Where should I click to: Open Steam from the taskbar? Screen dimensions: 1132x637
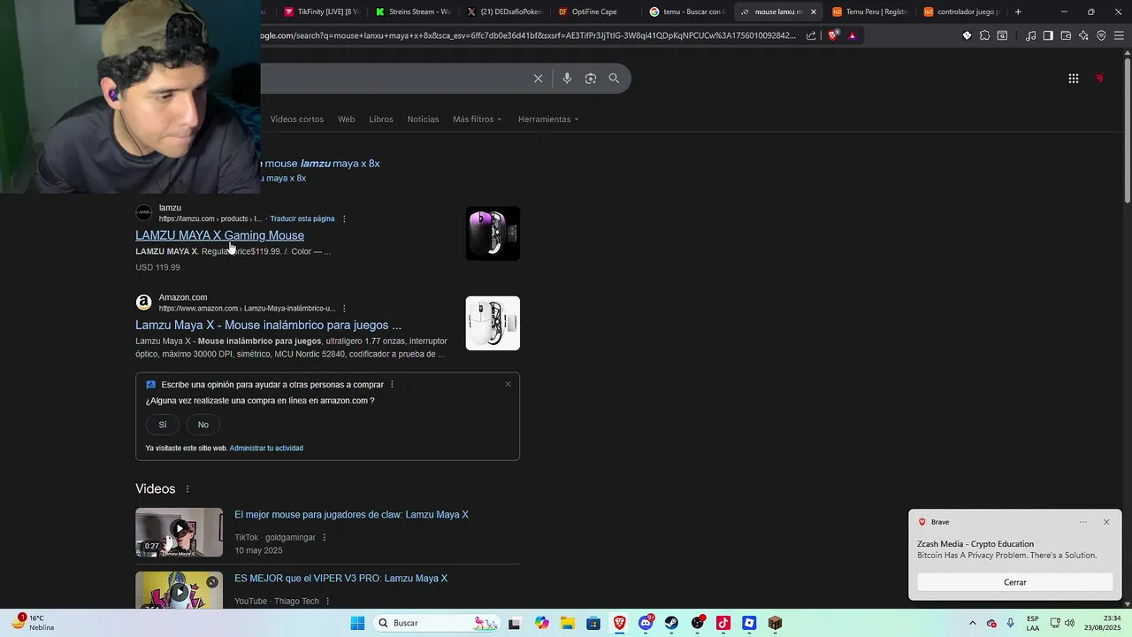point(671,623)
